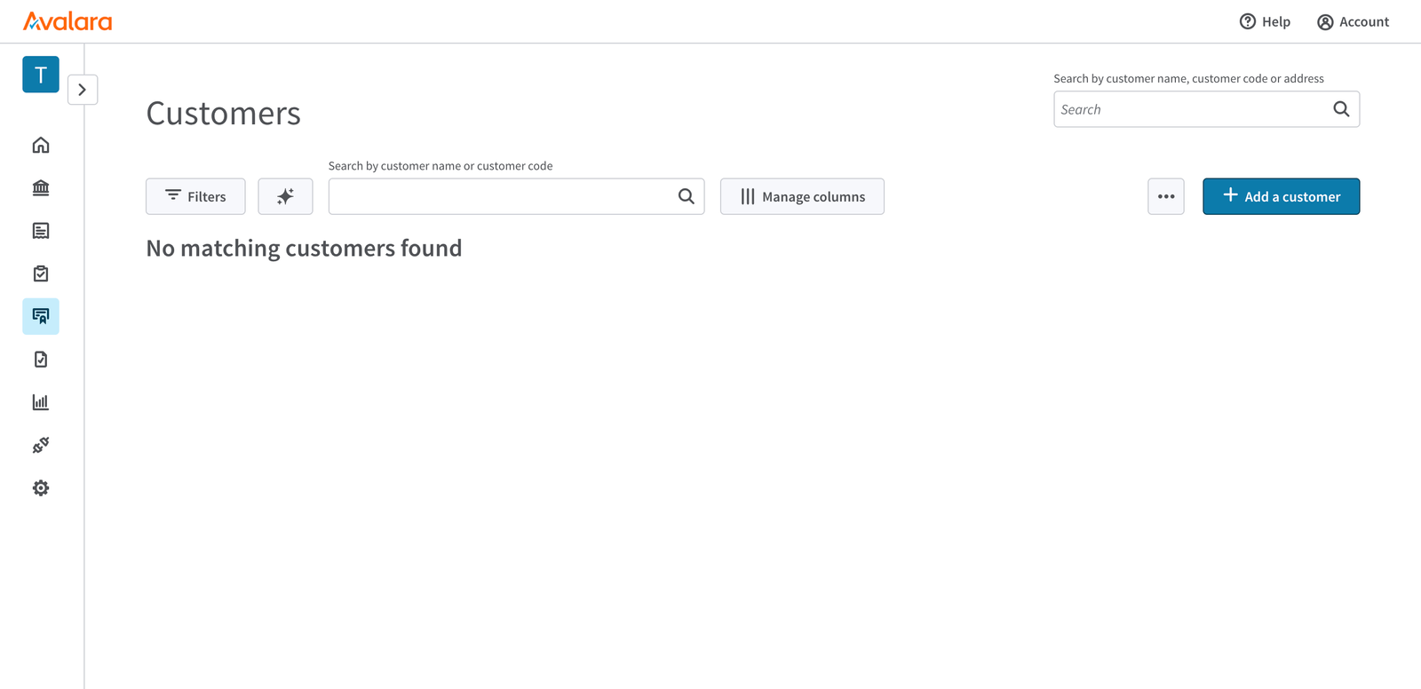Open the Account menu
Screen dimensions: 1421x689
pyautogui.click(x=1353, y=22)
